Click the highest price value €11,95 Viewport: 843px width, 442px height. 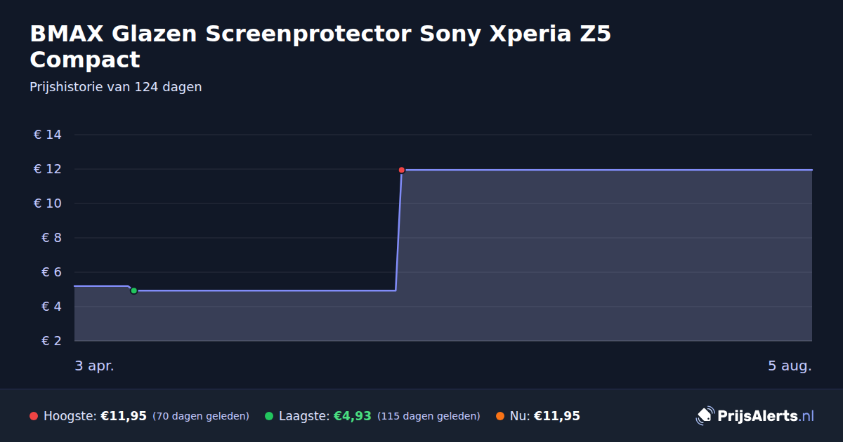[x=124, y=416]
